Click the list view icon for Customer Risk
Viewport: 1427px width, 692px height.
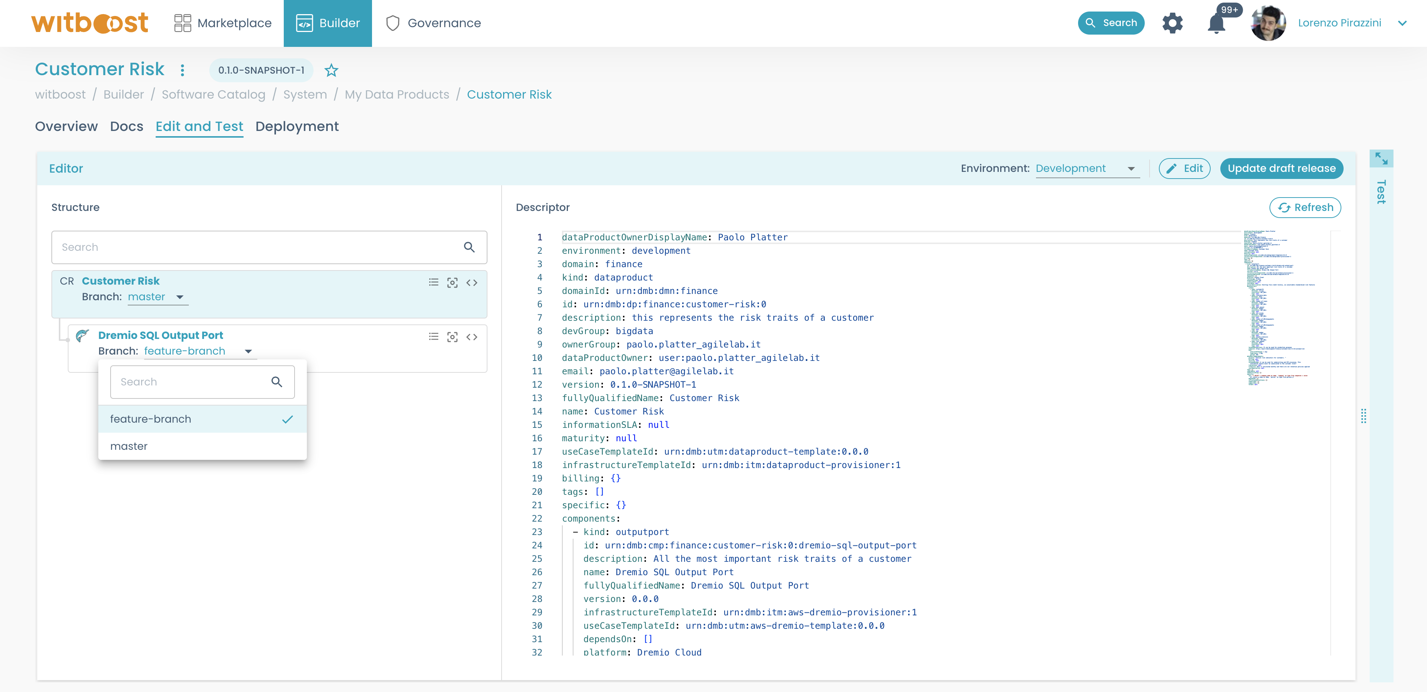pos(434,282)
